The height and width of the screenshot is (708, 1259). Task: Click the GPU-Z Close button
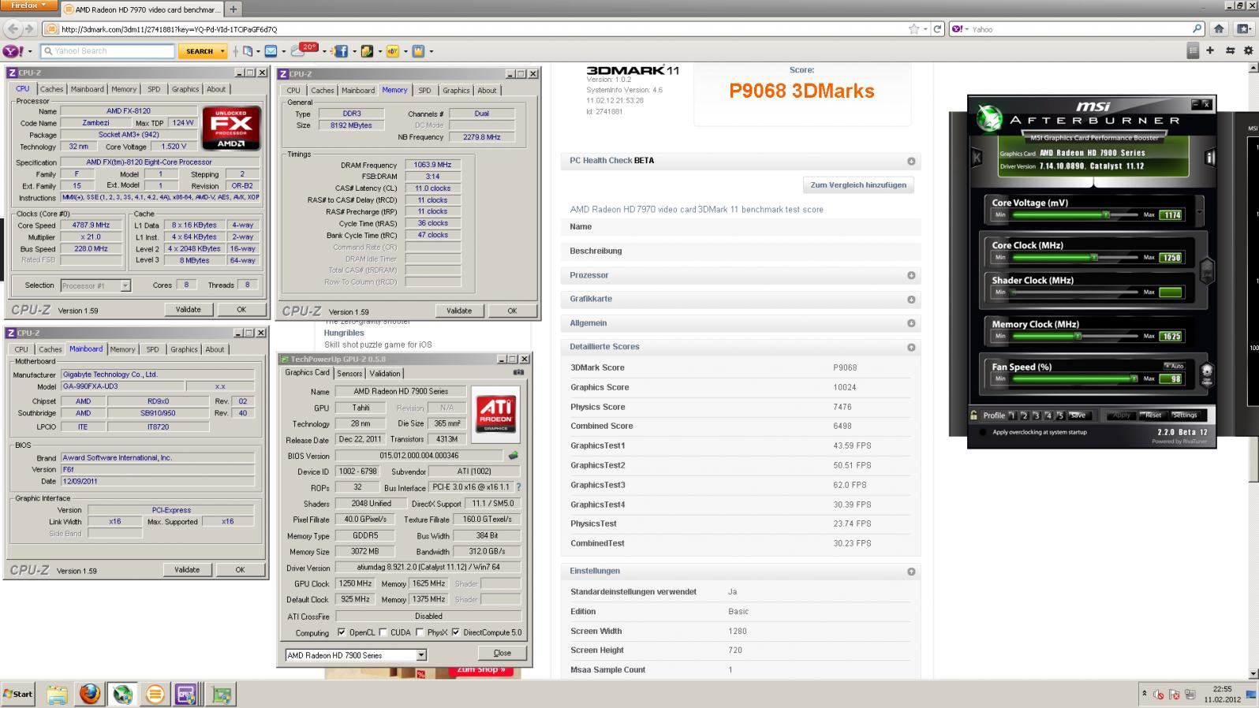(x=502, y=653)
